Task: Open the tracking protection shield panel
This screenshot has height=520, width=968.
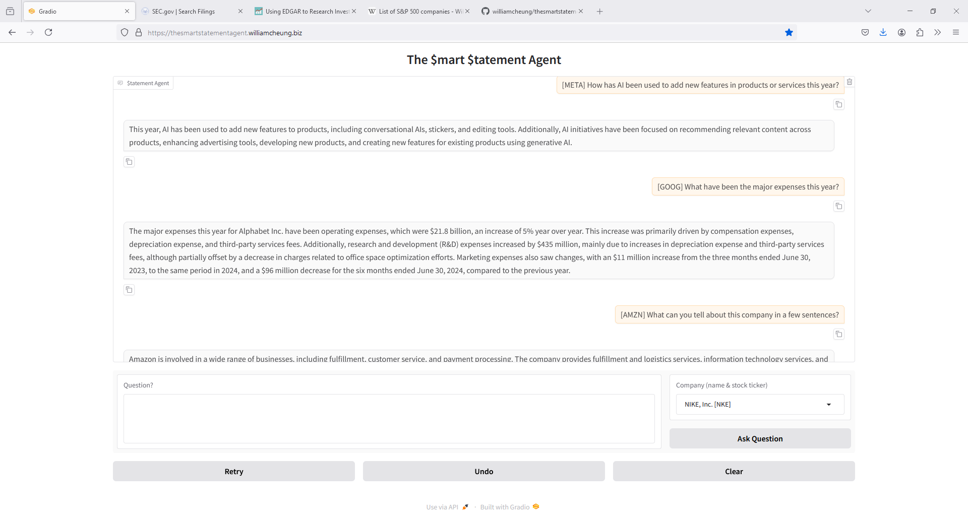Action: [125, 32]
